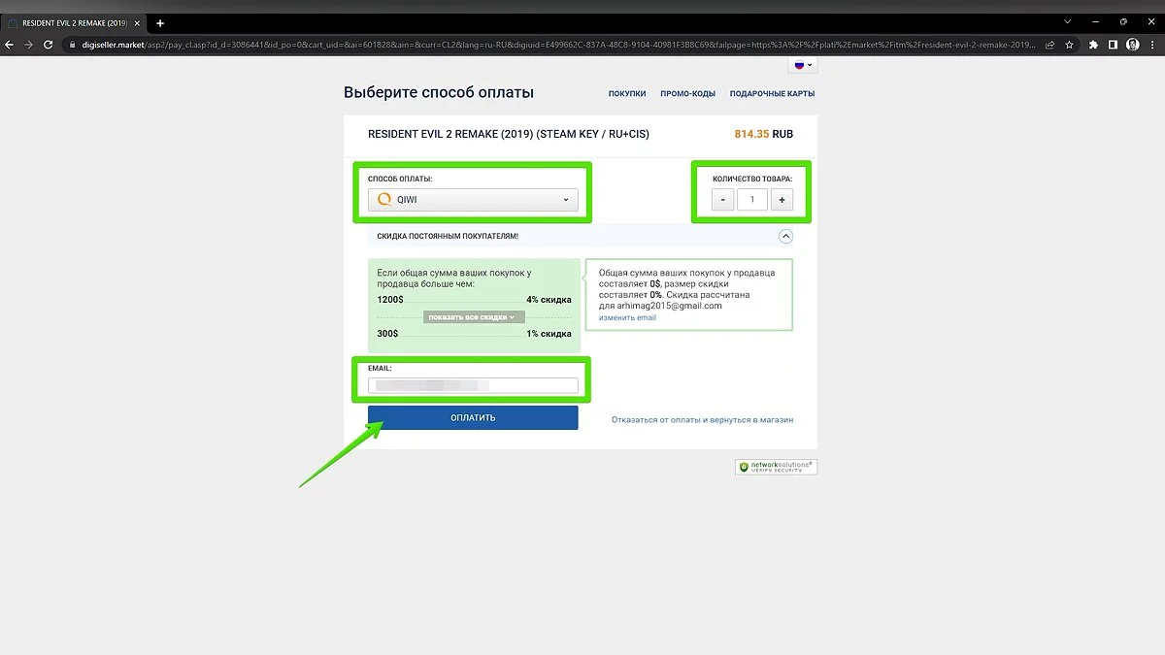Click the quantity number field

(x=752, y=200)
